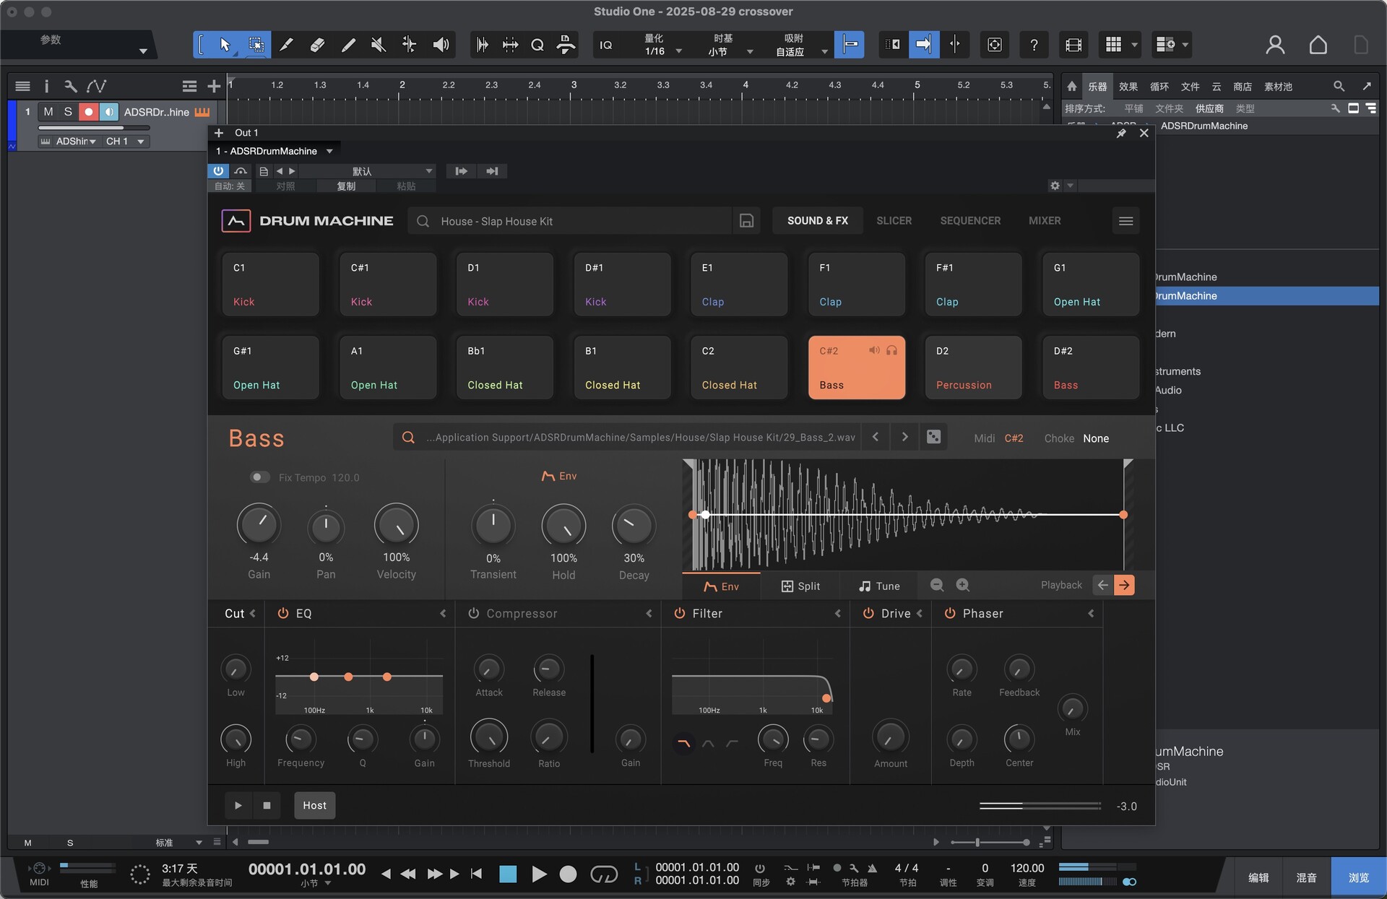Open the 混音 mix view button
Image resolution: width=1387 pixels, height=899 pixels.
pyautogui.click(x=1306, y=877)
